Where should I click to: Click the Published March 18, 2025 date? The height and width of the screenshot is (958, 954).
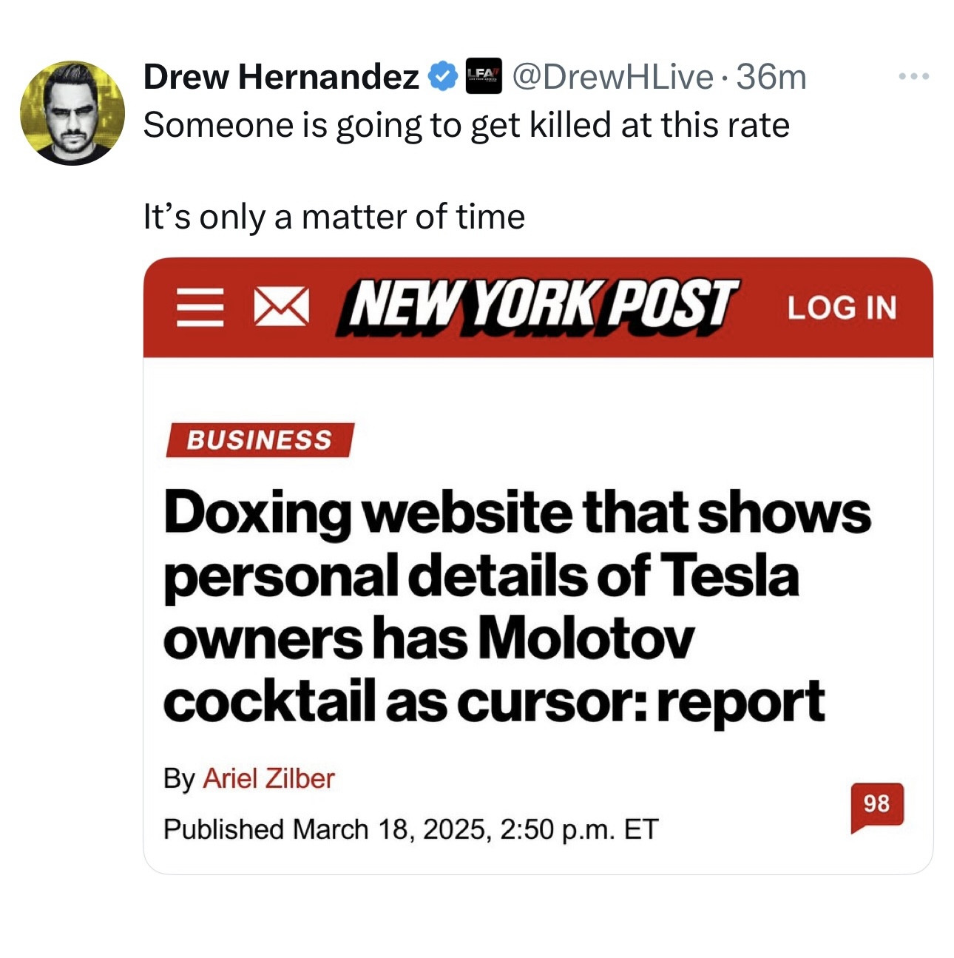click(x=410, y=829)
